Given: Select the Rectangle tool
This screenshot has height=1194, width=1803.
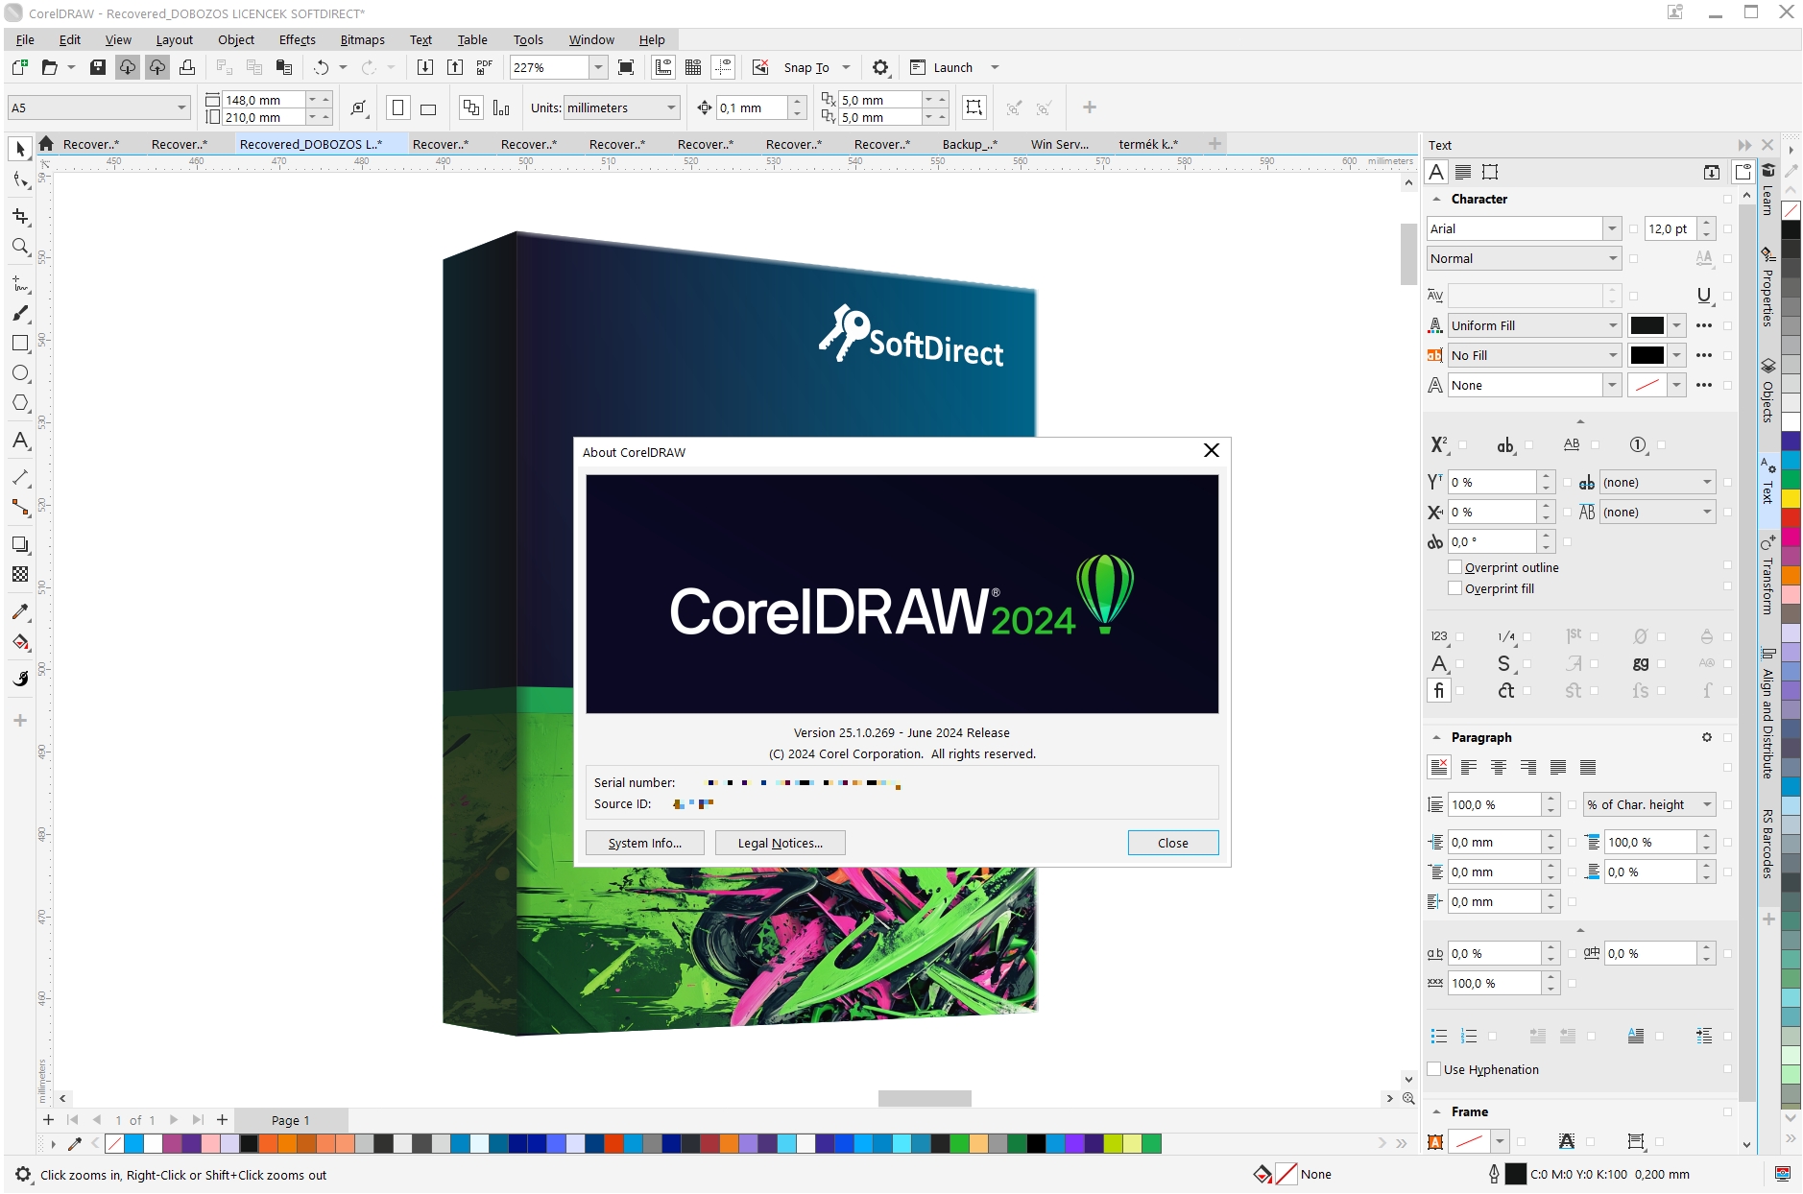Looking at the screenshot, I should 20,343.
